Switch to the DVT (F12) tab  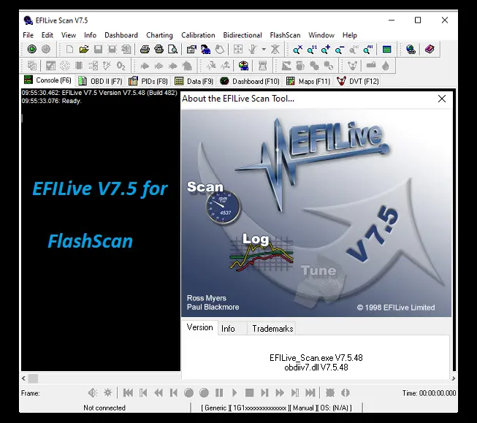(358, 81)
